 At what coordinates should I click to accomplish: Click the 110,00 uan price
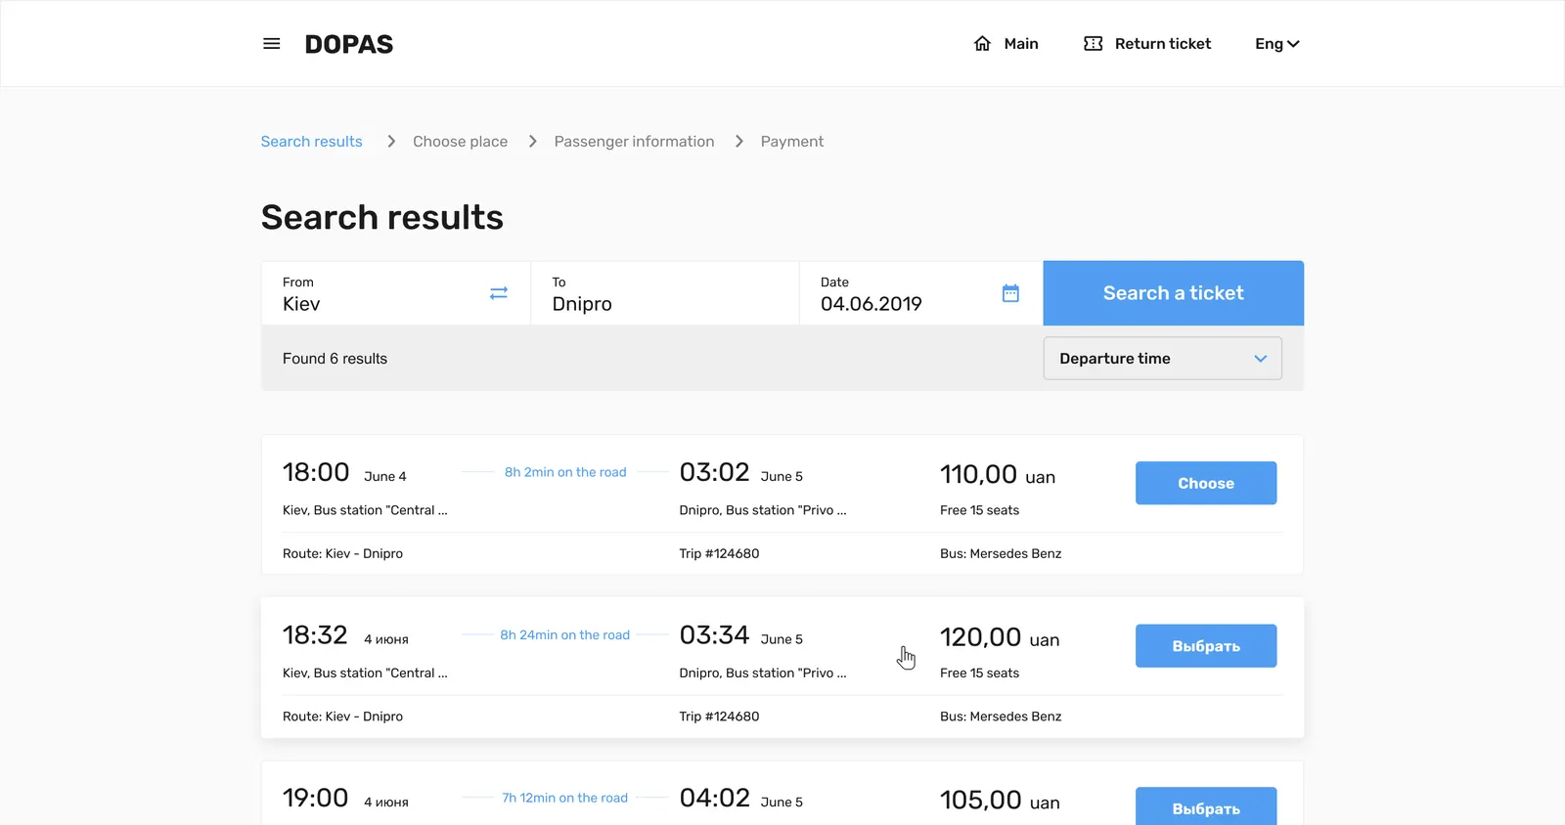point(998,475)
